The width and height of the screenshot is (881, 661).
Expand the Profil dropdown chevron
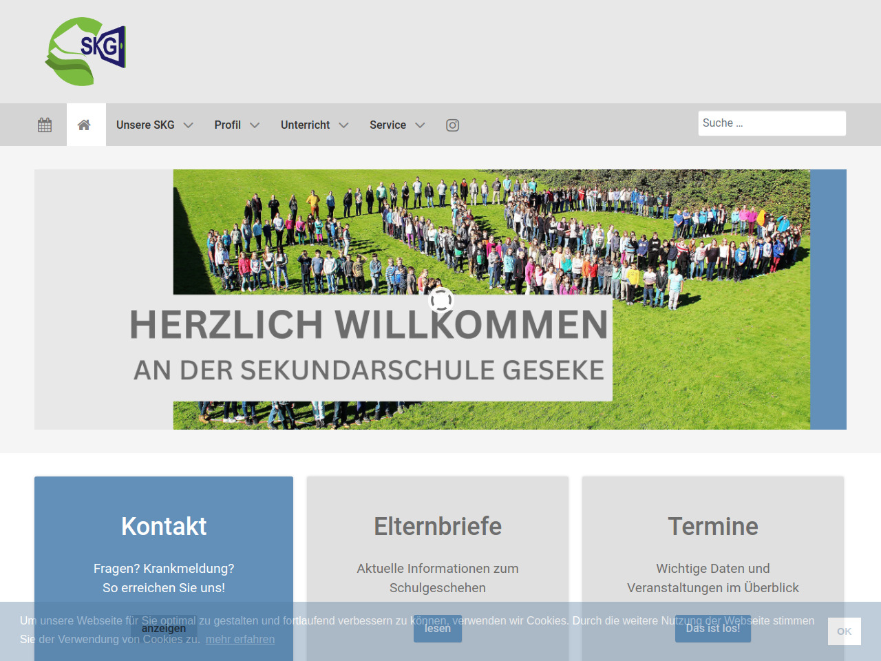pyautogui.click(x=255, y=125)
